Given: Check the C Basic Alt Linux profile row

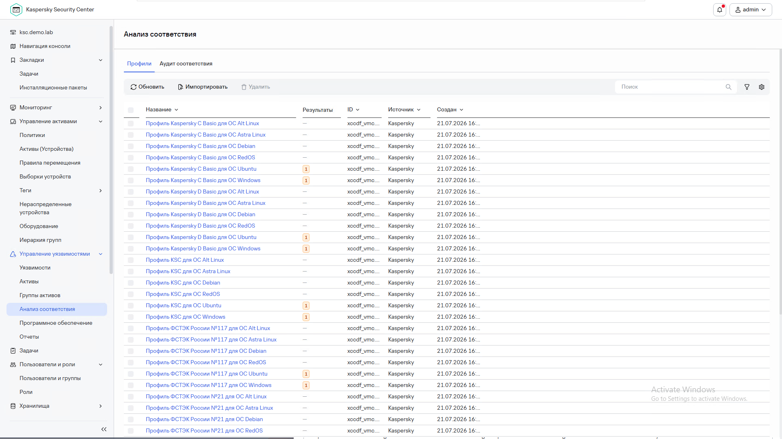Looking at the screenshot, I should coord(131,124).
